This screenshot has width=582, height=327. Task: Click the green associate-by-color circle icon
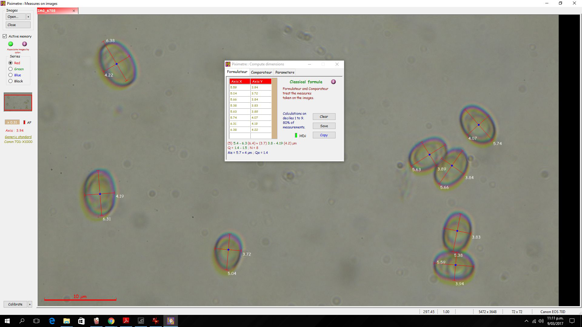pos(11,44)
